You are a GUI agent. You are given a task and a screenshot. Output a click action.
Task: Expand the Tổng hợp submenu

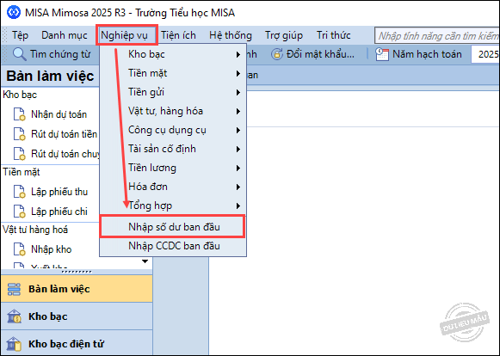pyautogui.click(x=173, y=206)
